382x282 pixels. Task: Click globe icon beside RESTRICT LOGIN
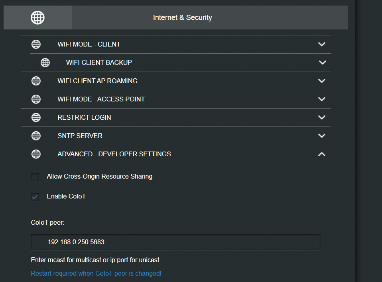(x=36, y=117)
